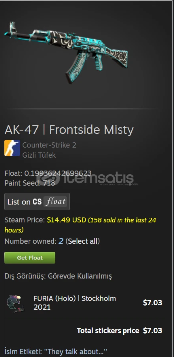
Task: Click the Total stickers price amount
Action: click(153, 330)
